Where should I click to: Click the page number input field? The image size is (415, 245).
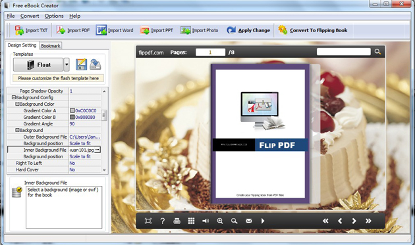click(210, 53)
